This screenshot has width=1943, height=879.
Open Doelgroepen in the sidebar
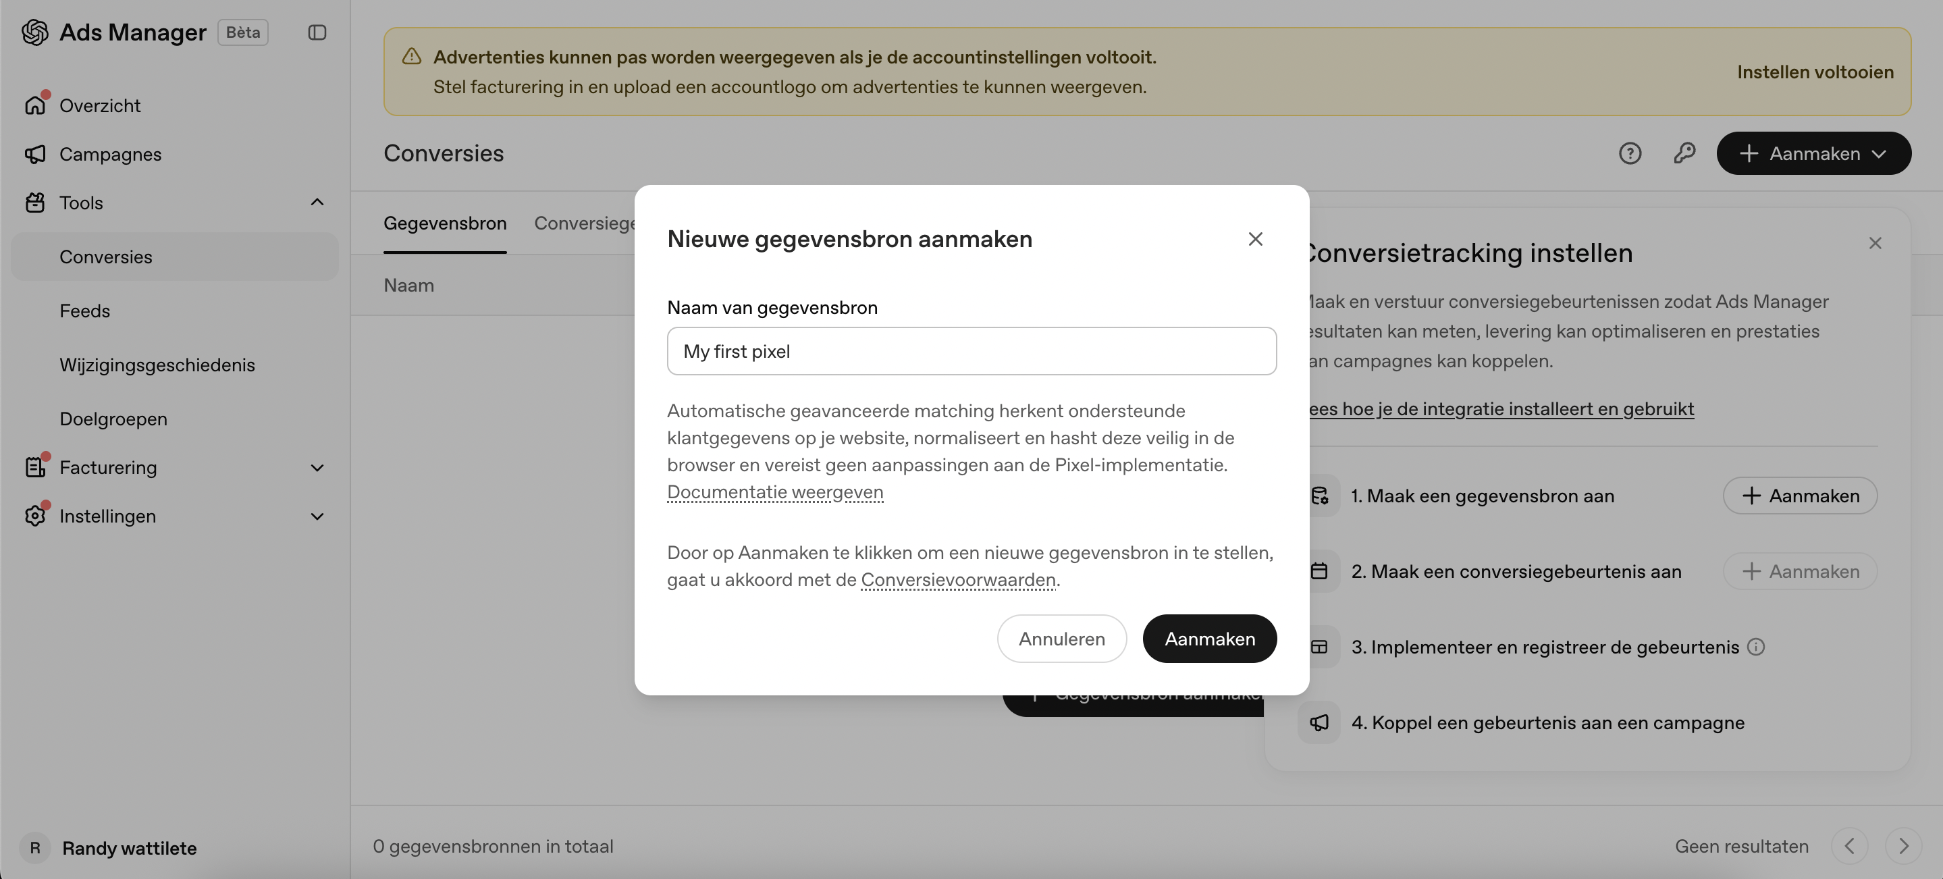click(x=175, y=419)
